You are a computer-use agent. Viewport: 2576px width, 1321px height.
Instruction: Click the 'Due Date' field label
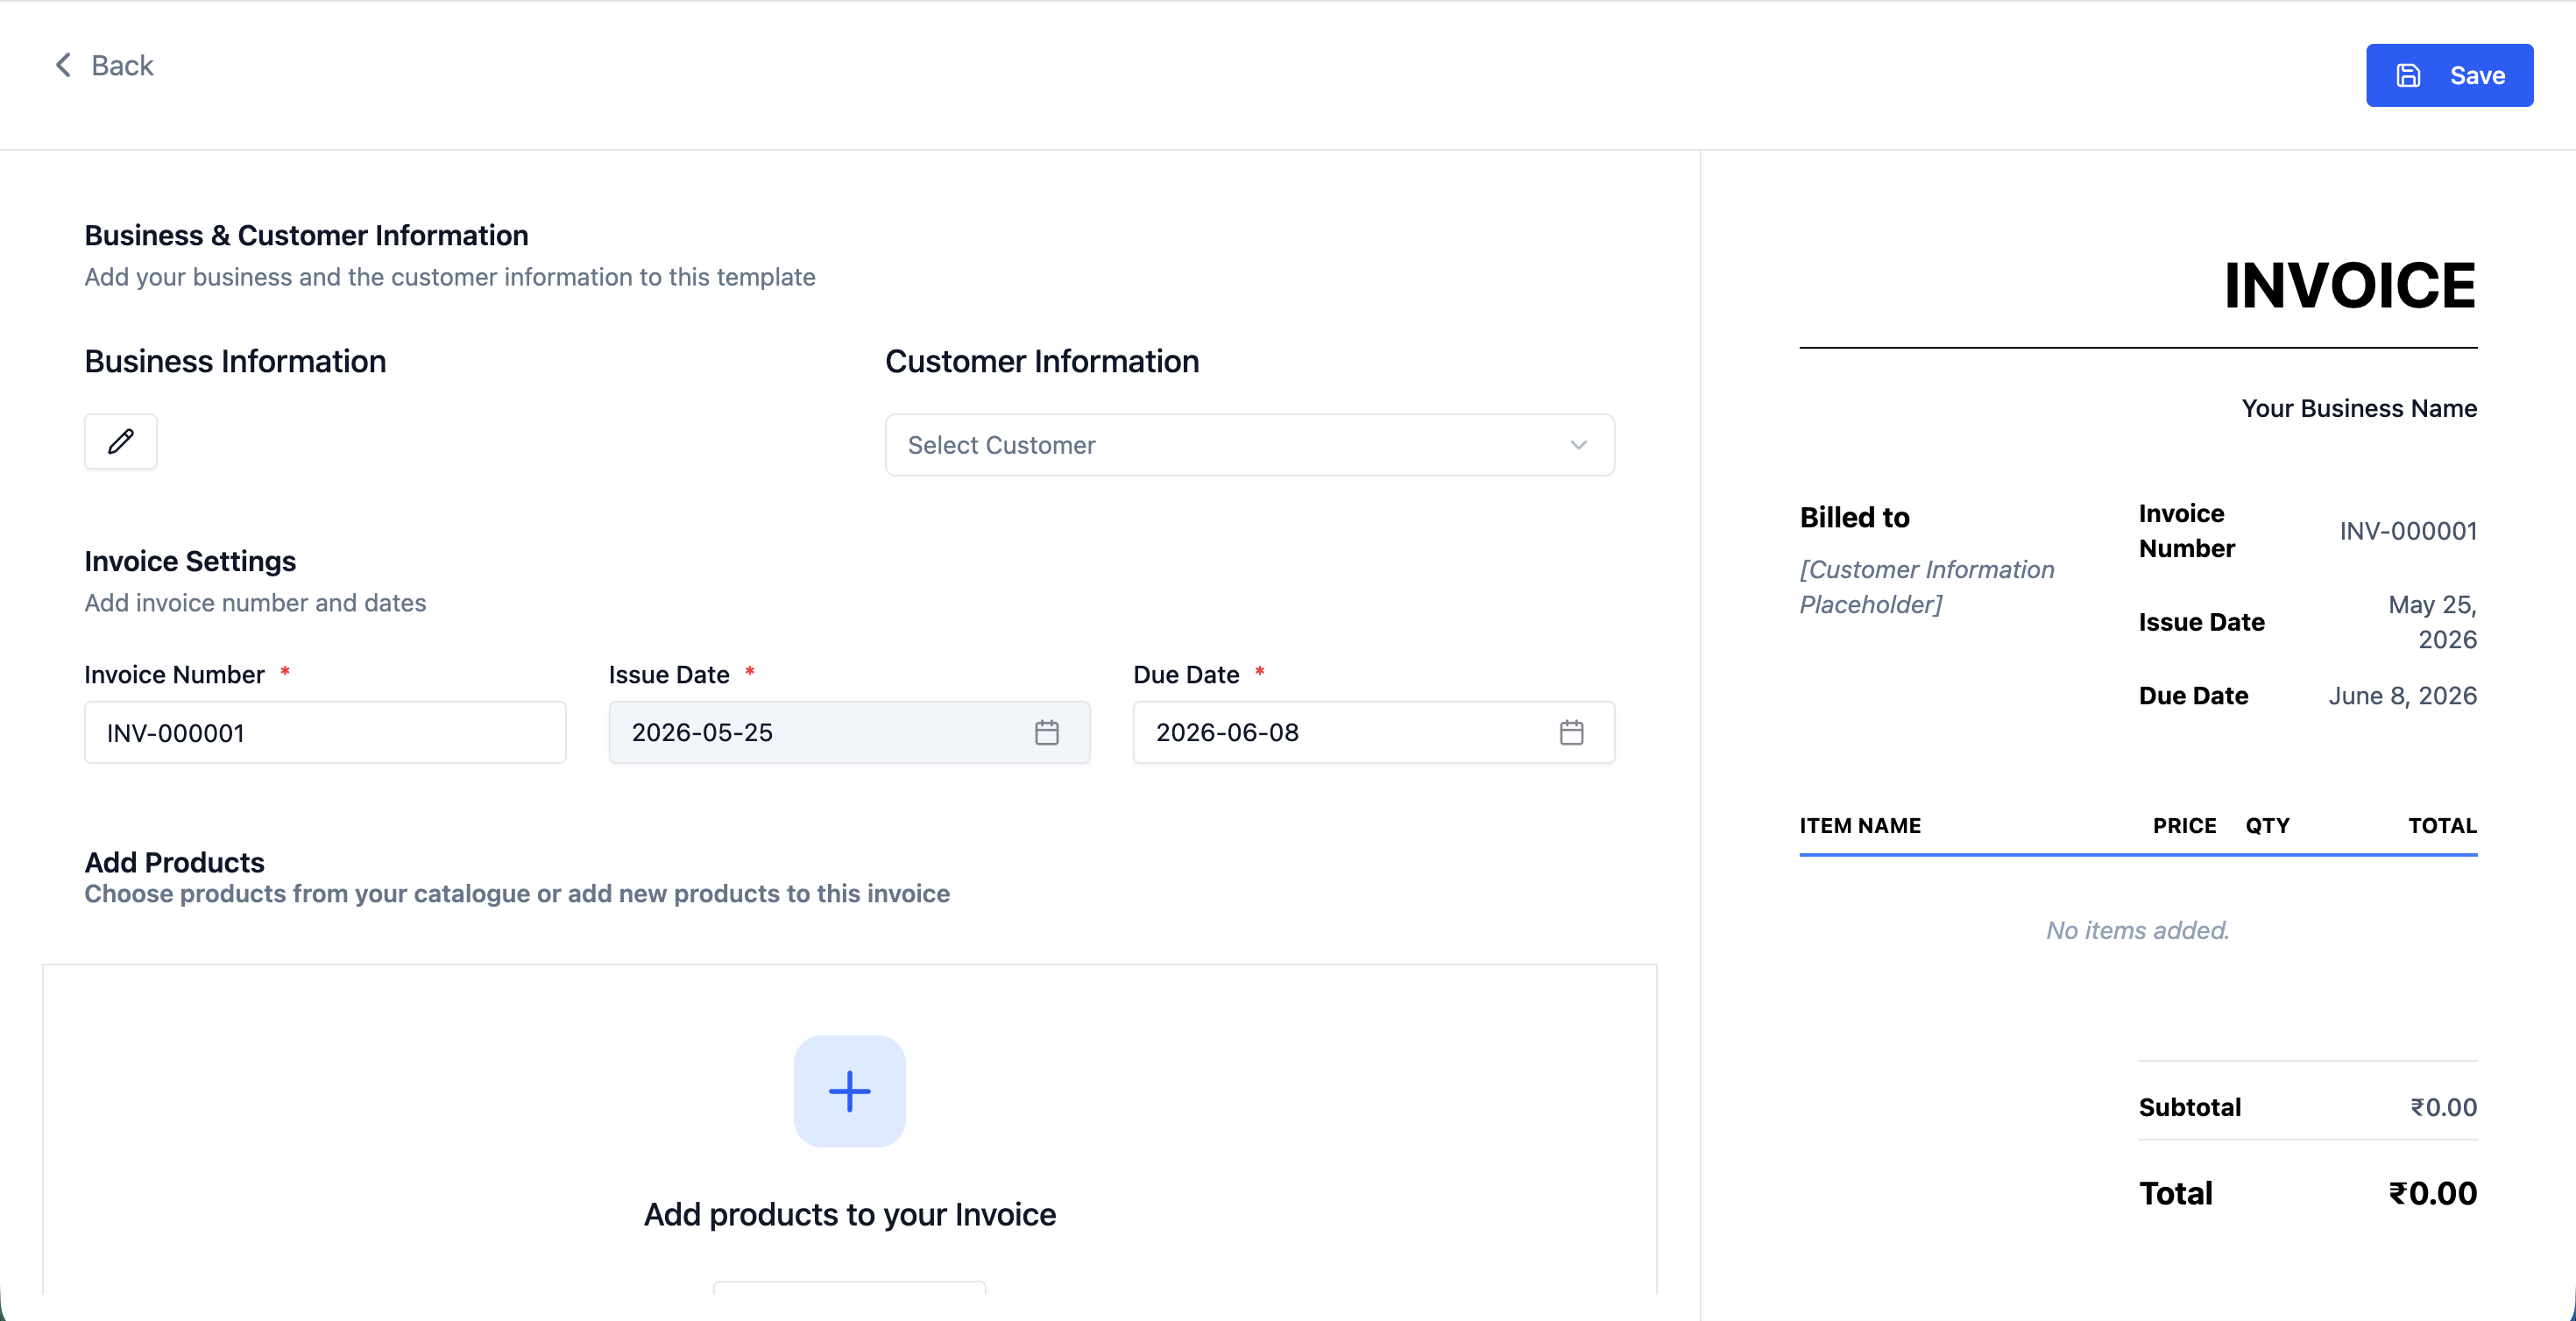click(1186, 675)
